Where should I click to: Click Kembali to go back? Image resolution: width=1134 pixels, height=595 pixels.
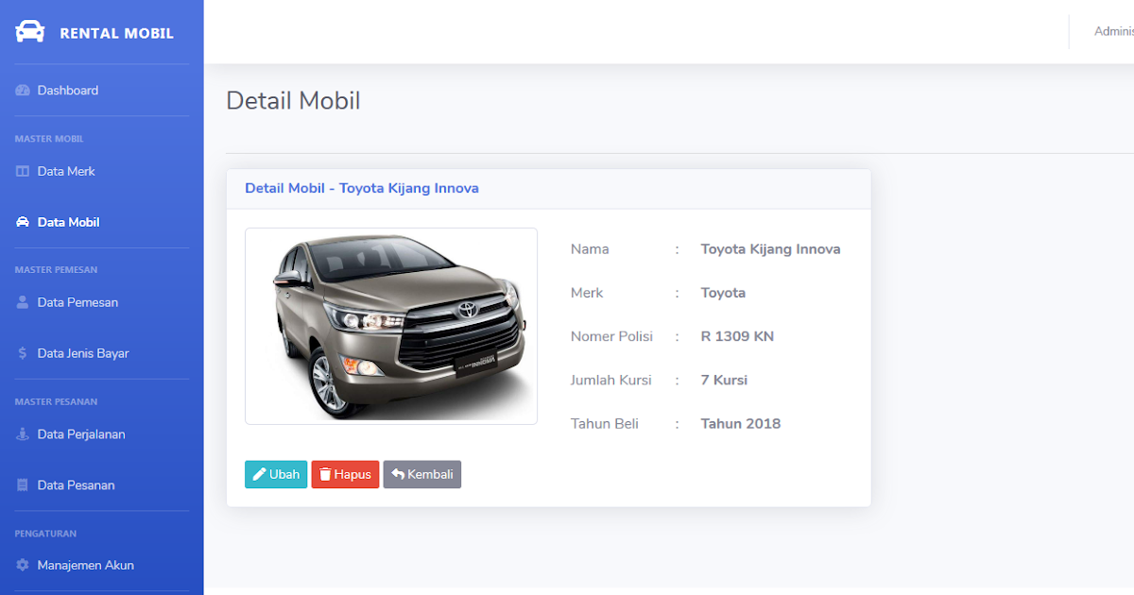(x=422, y=474)
